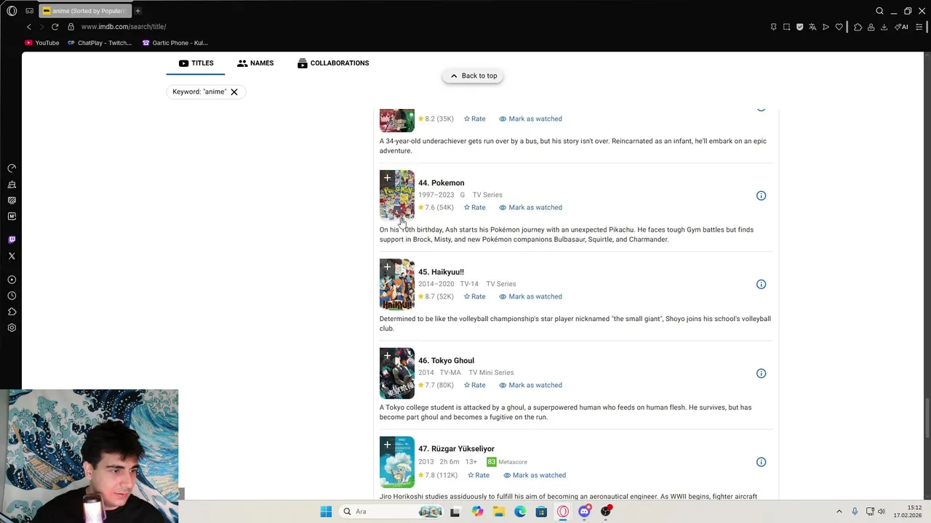Open the sidebar extensions cube icon

coord(12,312)
